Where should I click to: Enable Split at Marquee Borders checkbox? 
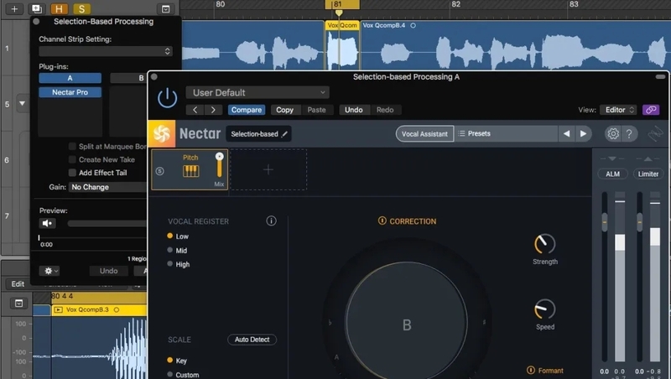72,146
